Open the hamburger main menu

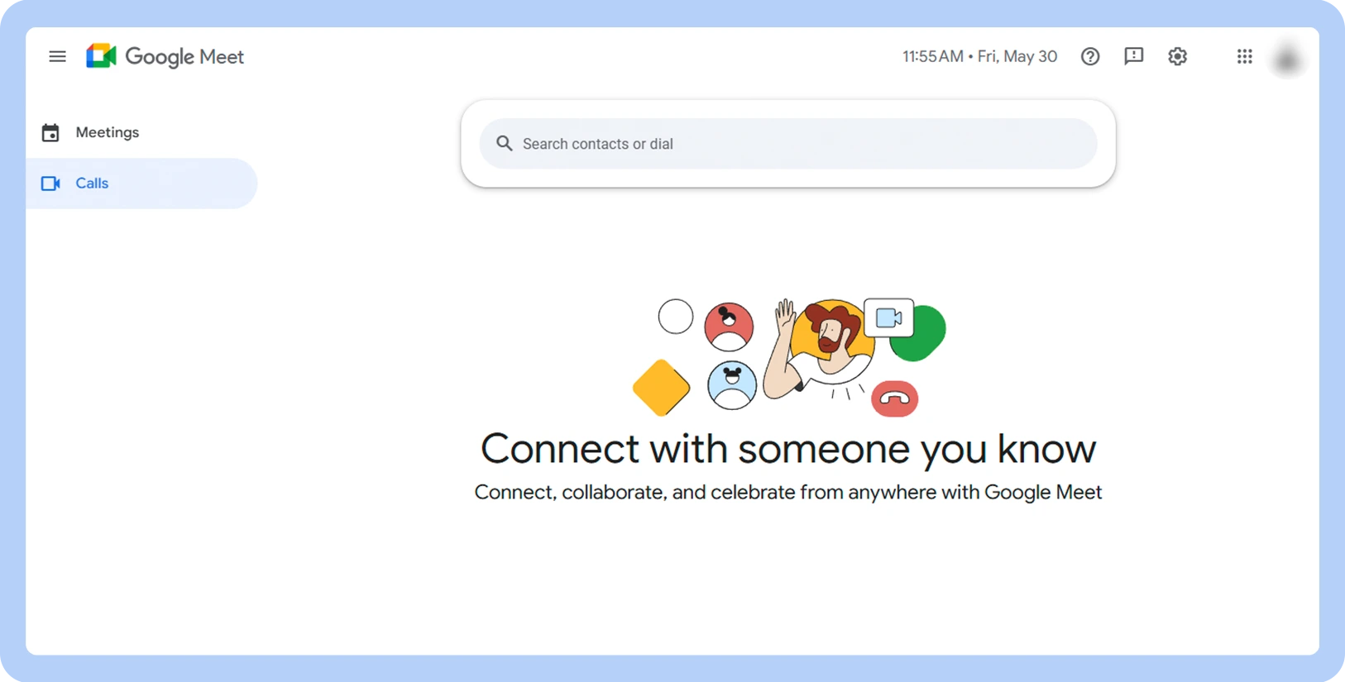pyautogui.click(x=57, y=56)
